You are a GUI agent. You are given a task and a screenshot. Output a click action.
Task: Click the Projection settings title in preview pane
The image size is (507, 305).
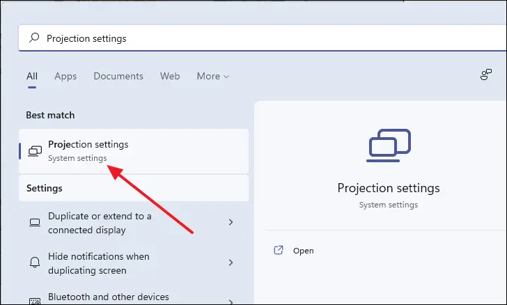pyautogui.click(x=389, y=188)
